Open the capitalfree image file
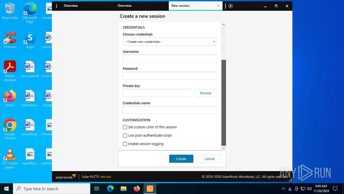344x194 pixels. pos(30,157)
